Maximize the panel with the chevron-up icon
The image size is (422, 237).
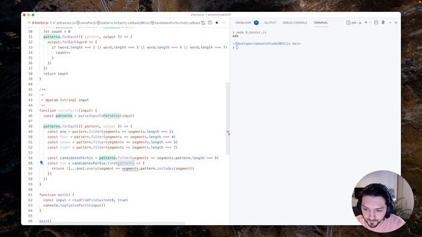pyautogui.click(x=390, y=23)
